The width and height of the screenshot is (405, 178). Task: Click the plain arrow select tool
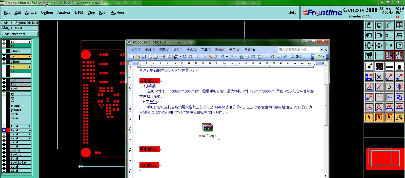point(369,117)
